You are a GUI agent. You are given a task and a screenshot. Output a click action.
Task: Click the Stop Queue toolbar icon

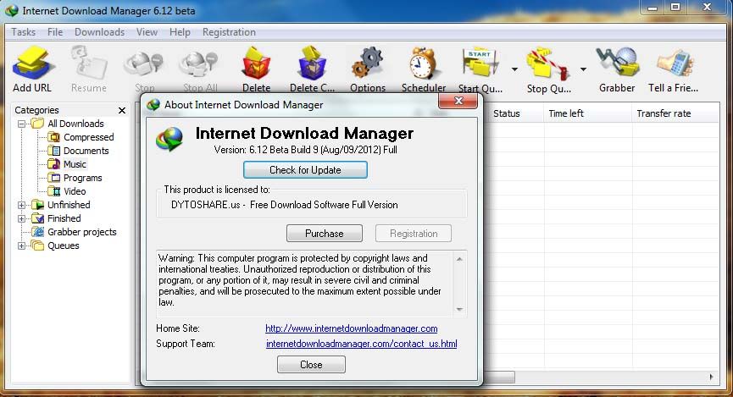548,63
